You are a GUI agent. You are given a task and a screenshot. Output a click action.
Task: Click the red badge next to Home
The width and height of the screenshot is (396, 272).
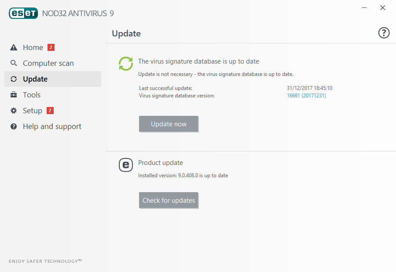[51, 47]
